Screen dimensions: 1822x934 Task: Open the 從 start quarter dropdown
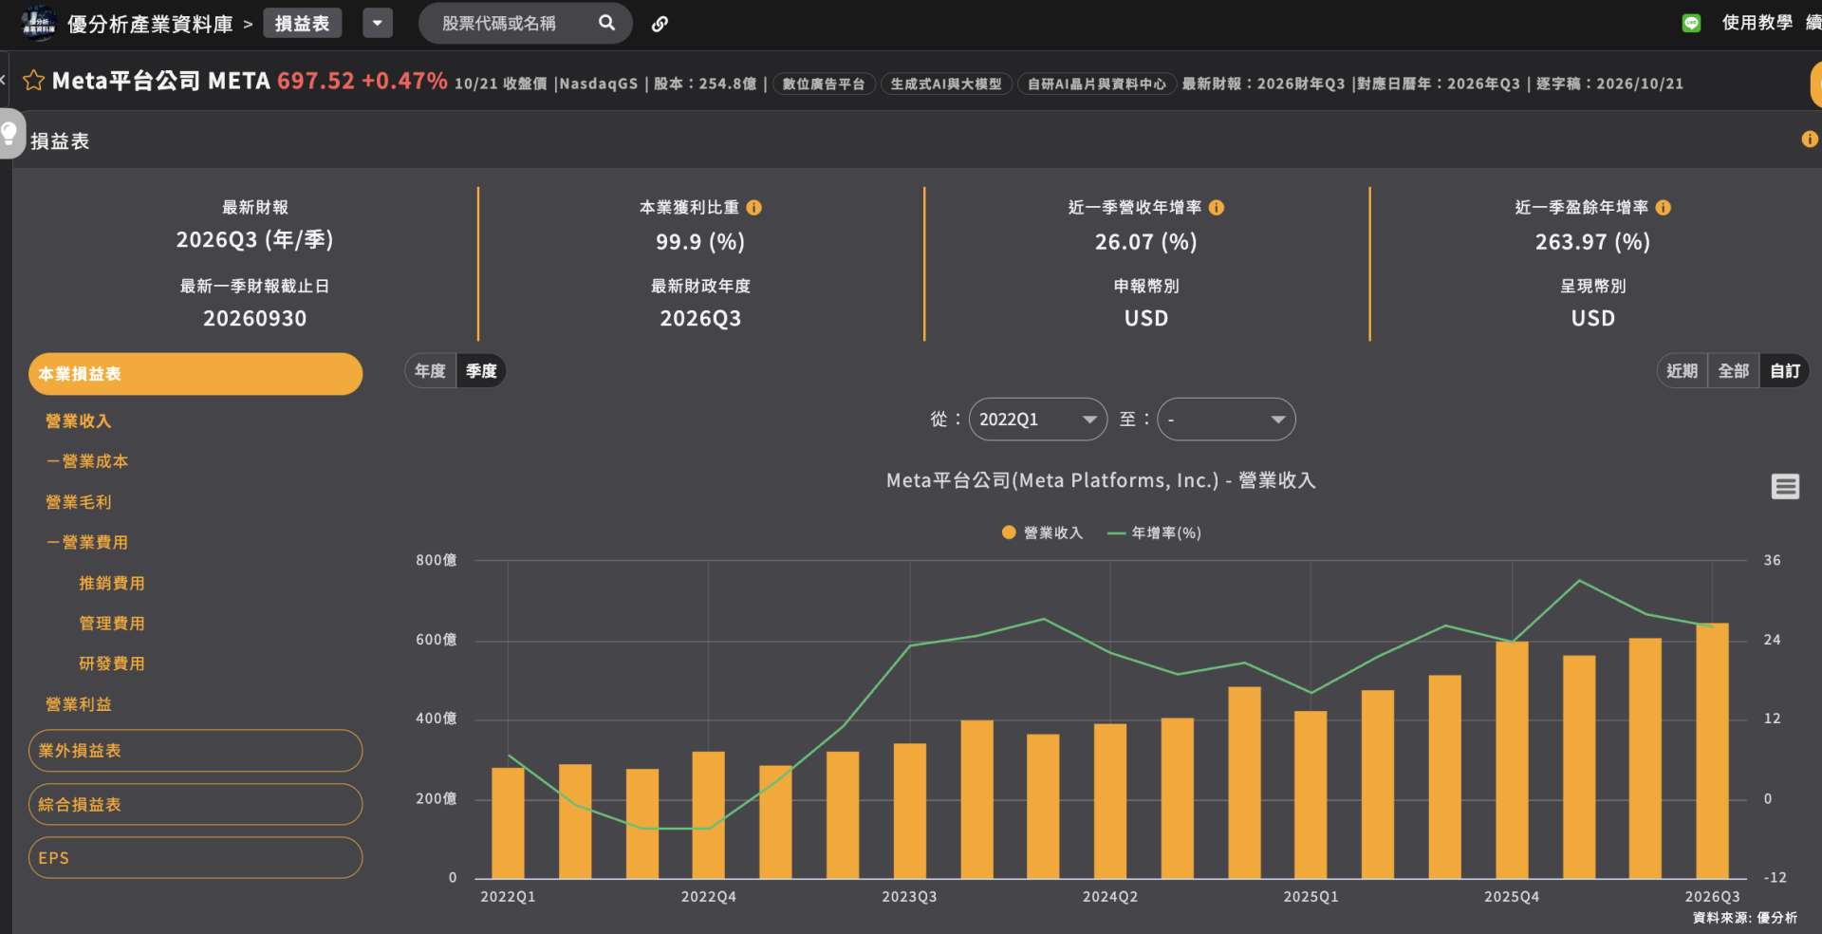tap(1037, 420)
